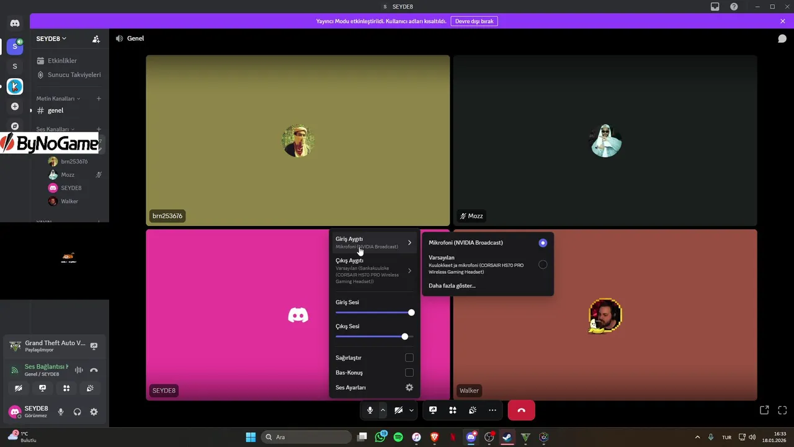This screenshot has height=447, width=794.
Task: Expand Giriş Aygıtı input device submenu
Action: 373,243
